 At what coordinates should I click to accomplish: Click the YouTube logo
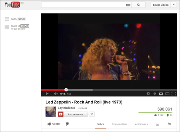click(x=12, y=5)
